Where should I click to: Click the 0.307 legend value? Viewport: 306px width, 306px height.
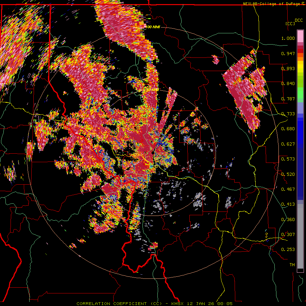tap(288, 235)
